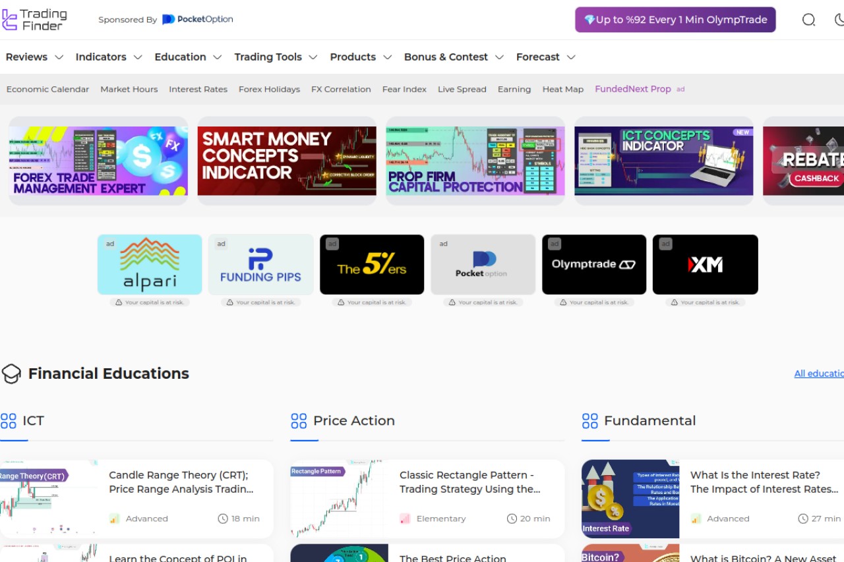Open Classic Rectangle Pattern article title
Image resolution: width=844 pixels, height=562 pixels.
pos(470,482)
